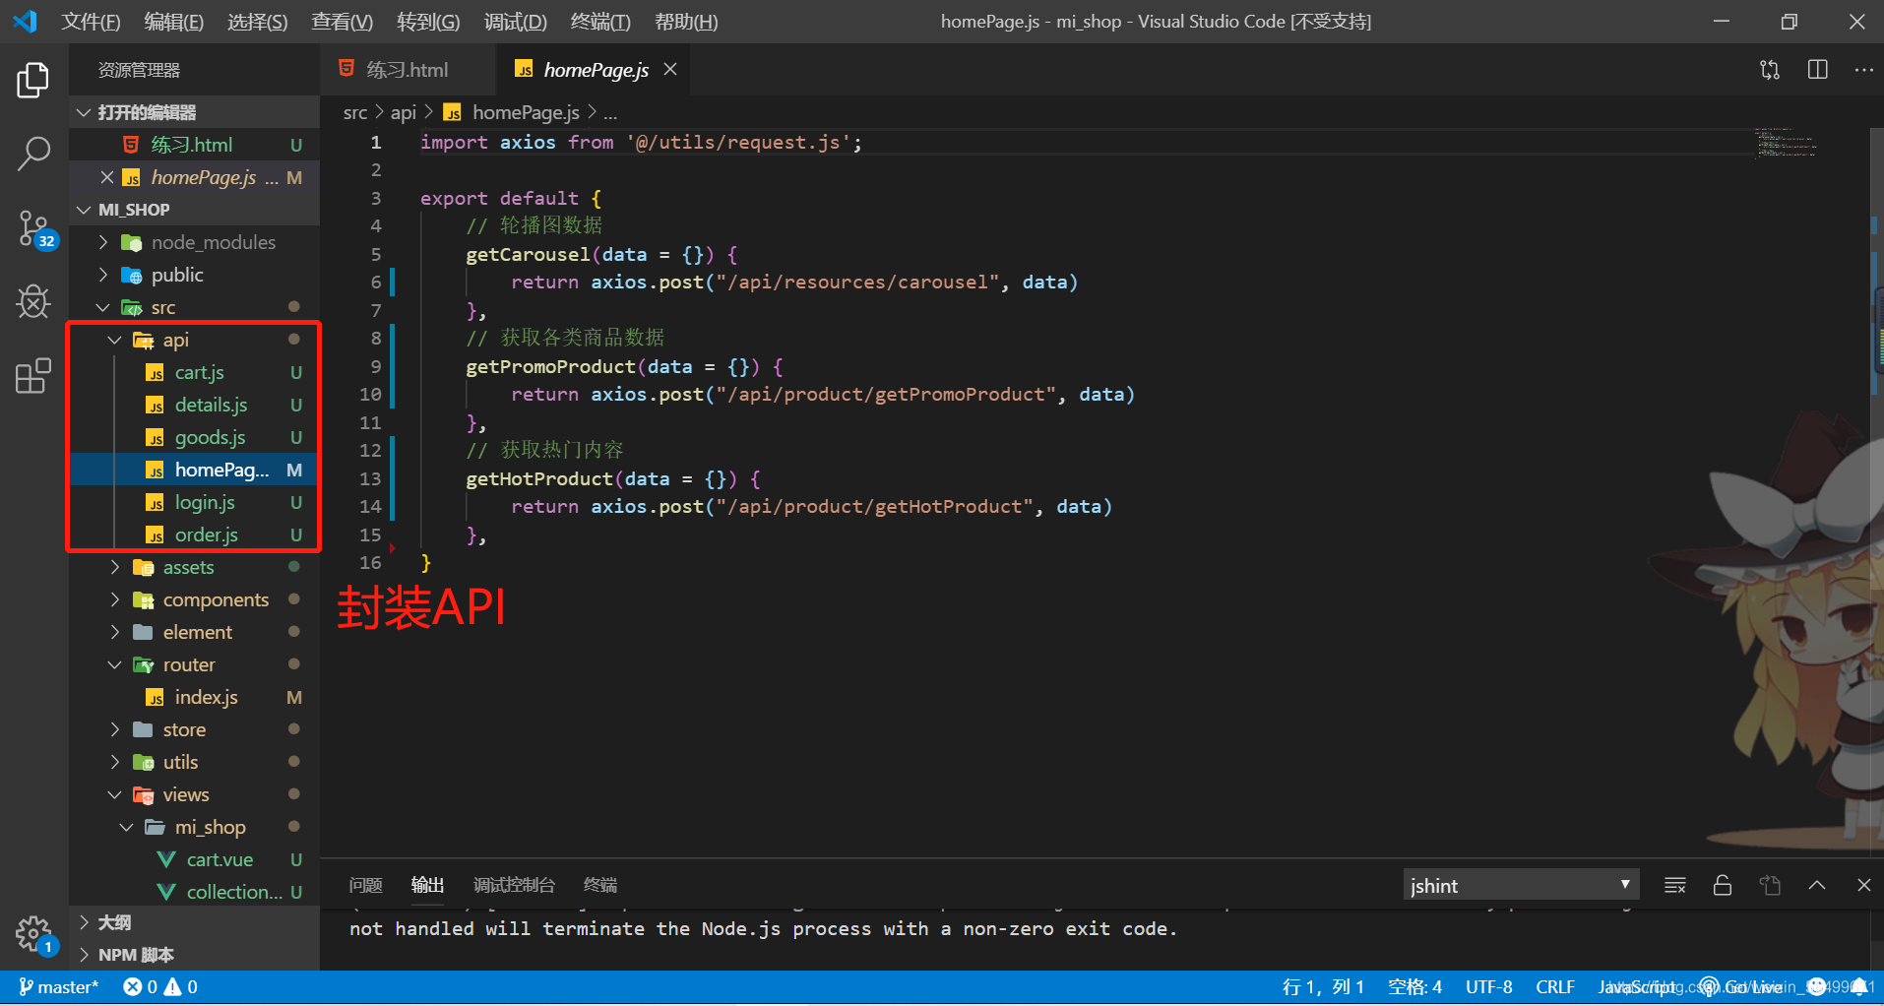Screen dimensions: 1884x1006
Task: Open cart.vue in the mi_shop folder
Action: click(195, 859)
